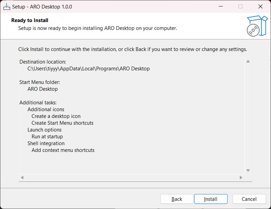Click the 'Additional icons' line
271x209 pixels.
[x=46, y=109]
